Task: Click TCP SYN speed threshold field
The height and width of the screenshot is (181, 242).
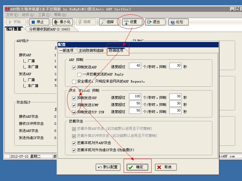Action: [135, 111]
